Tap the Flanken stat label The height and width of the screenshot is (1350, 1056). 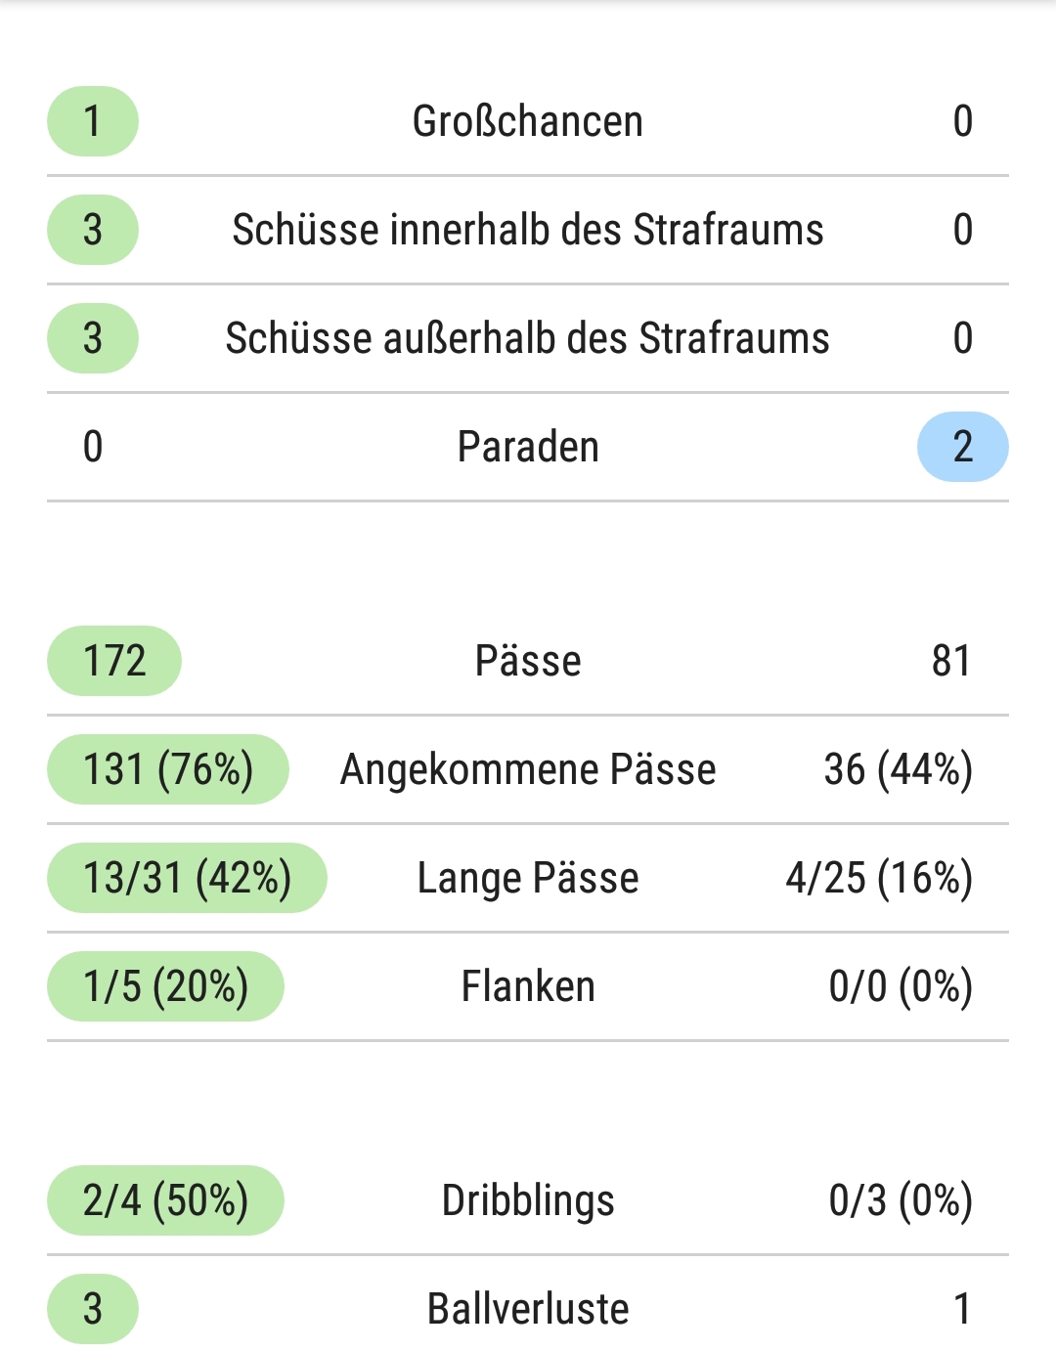click(528, 986)
